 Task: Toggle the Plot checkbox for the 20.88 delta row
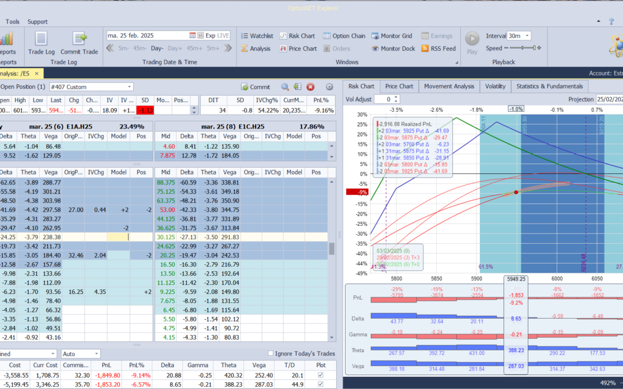click(321, 375)
